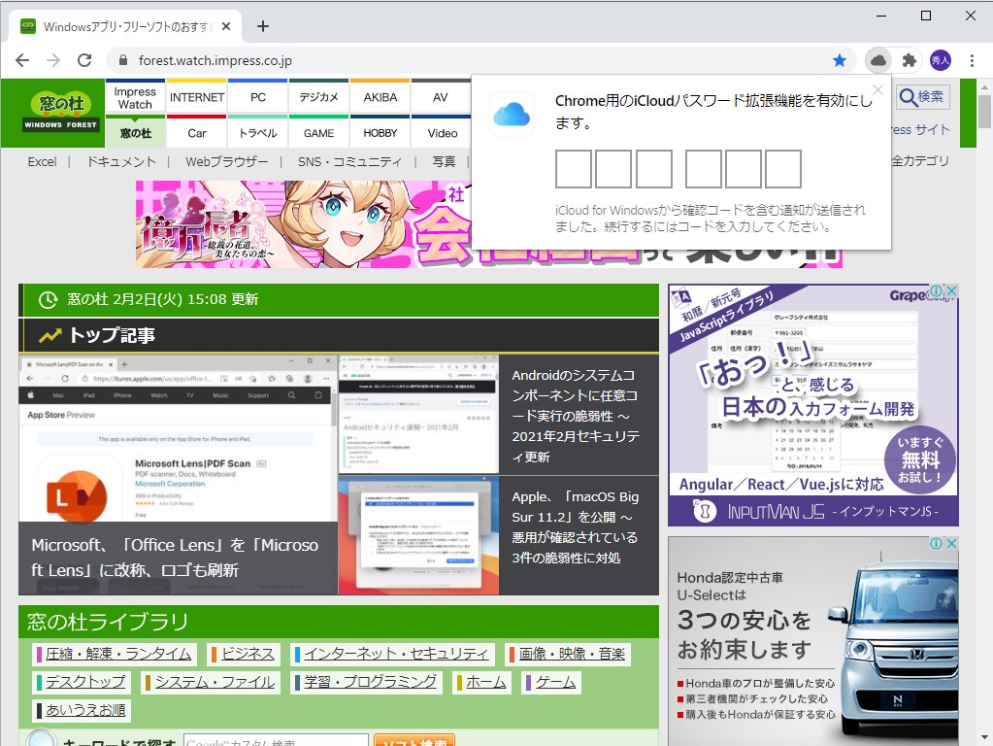The image size is (993, 746).
Task: Click the iCloud cloud icon next to extensions
Action: (877, 60)
